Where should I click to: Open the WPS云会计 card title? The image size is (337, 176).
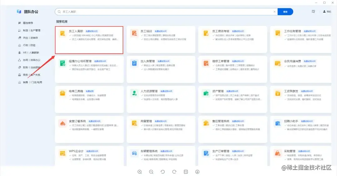[x=76, y=151]
